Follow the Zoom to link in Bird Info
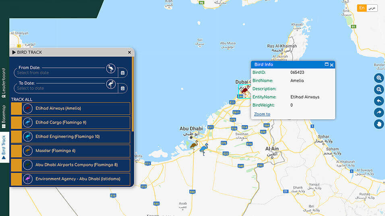This screenshot has height=216, width=385. pos(262,114)
